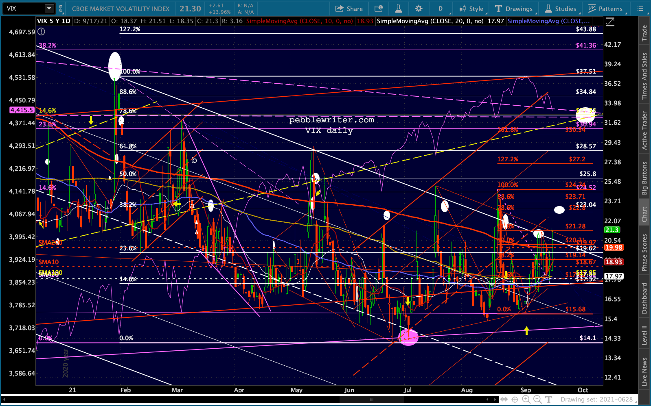Open the VIX symbol dropdown arrow
This screenshot has width=651, height=406.
pyautogui.click(x=49, y=9)
